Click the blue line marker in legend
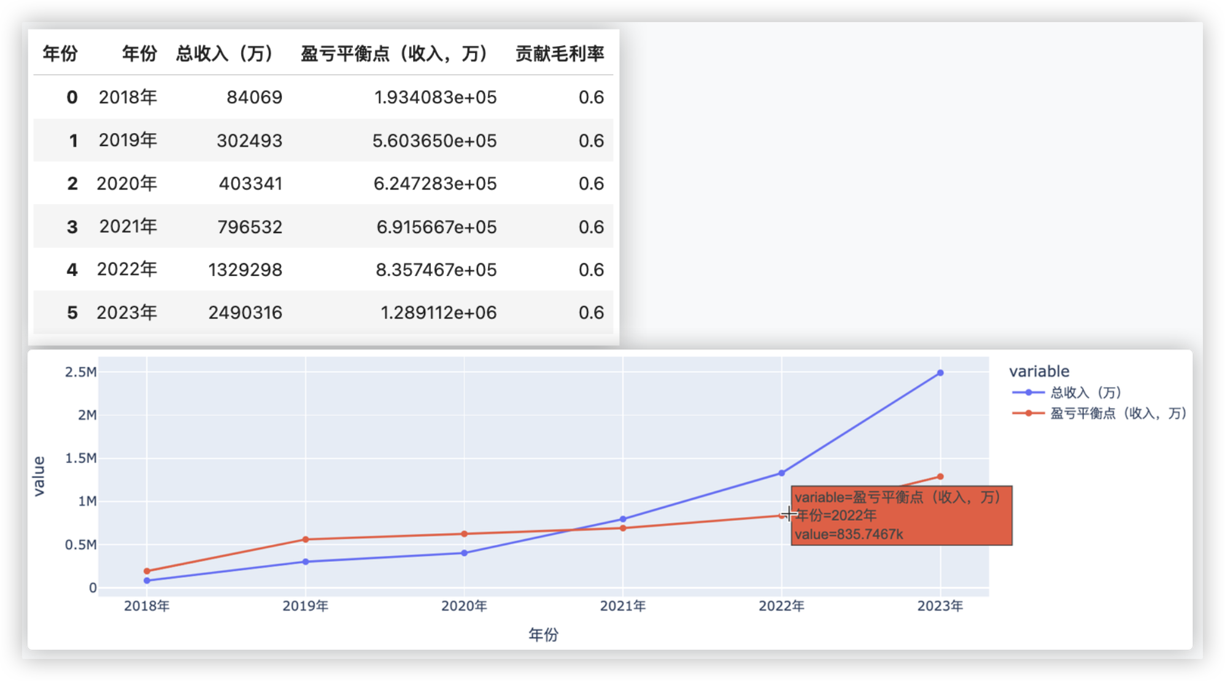 tap(1028, 393)
